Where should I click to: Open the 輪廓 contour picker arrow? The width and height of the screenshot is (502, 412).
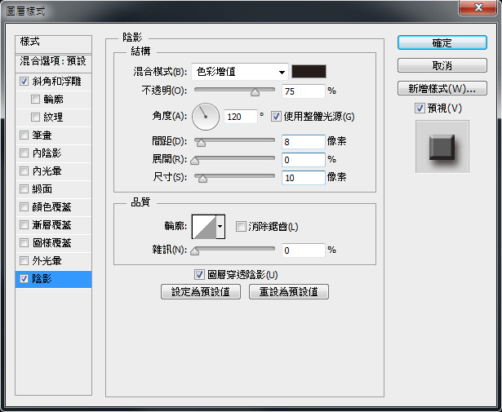(x=220, y=227)
